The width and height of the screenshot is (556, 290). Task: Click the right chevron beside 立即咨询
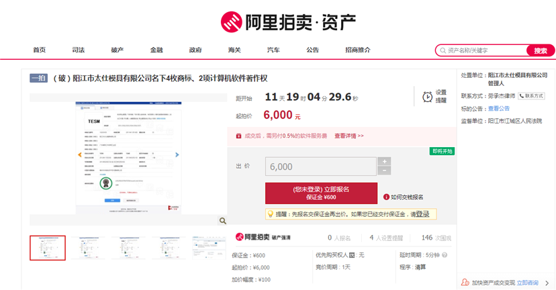tap(547, 283)
